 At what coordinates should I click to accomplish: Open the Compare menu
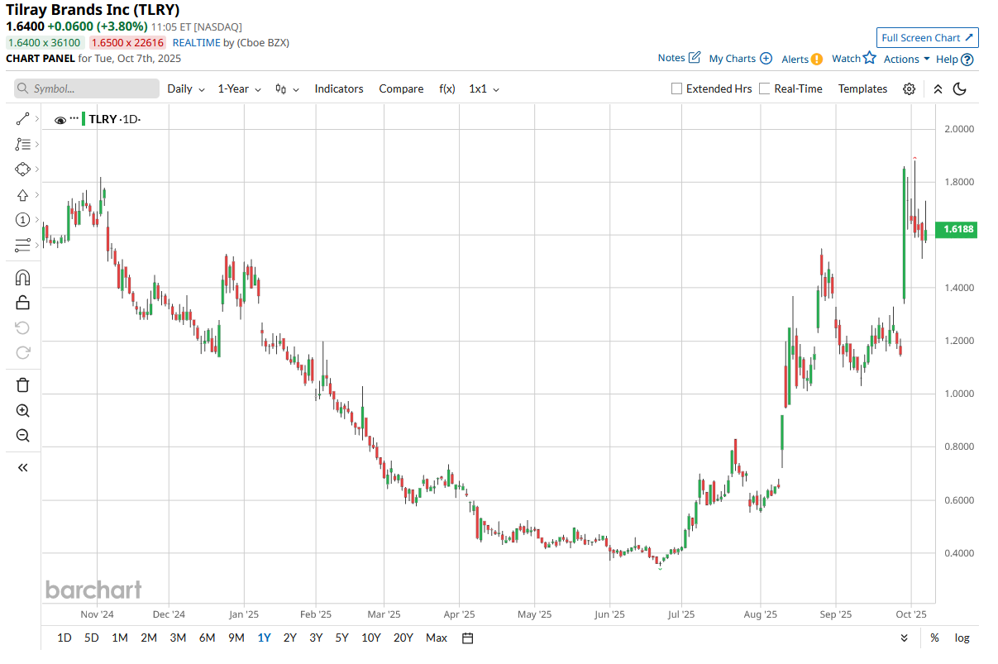(x=401, y=88)
